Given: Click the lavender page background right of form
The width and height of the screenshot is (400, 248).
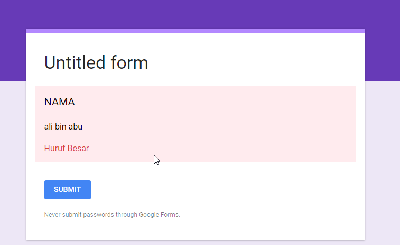Looking at the screenshot, I should coord(382,159).
